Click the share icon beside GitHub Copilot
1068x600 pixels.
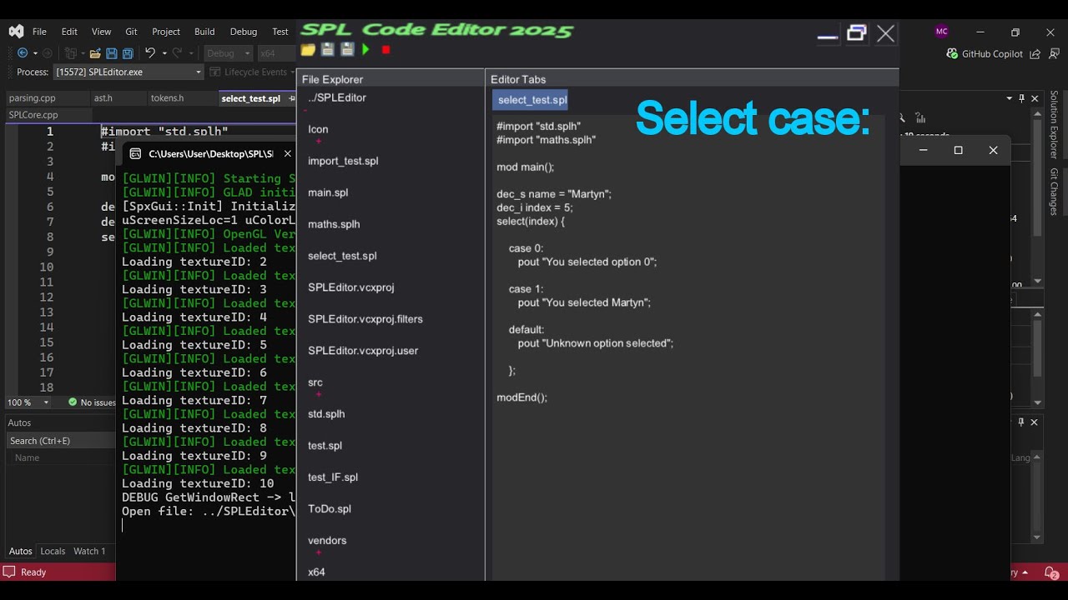click(x=1035, y=53)
